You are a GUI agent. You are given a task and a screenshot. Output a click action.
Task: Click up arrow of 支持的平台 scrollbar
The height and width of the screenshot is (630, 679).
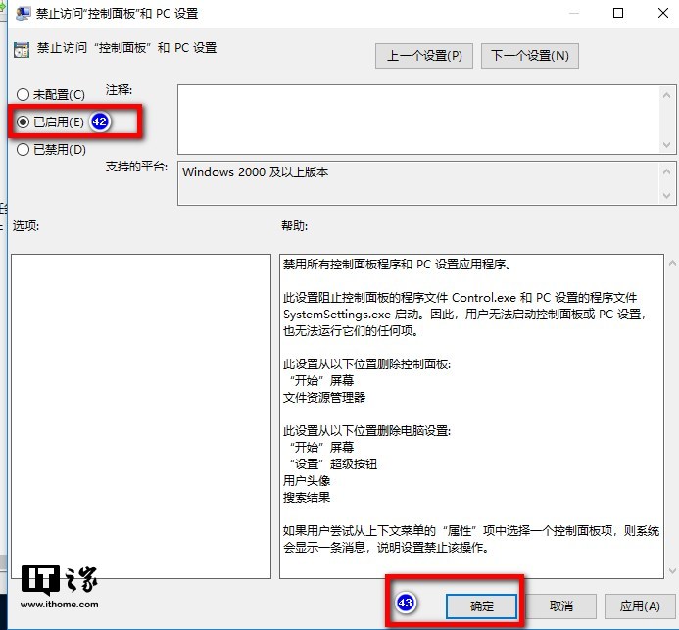click(667, 171)
